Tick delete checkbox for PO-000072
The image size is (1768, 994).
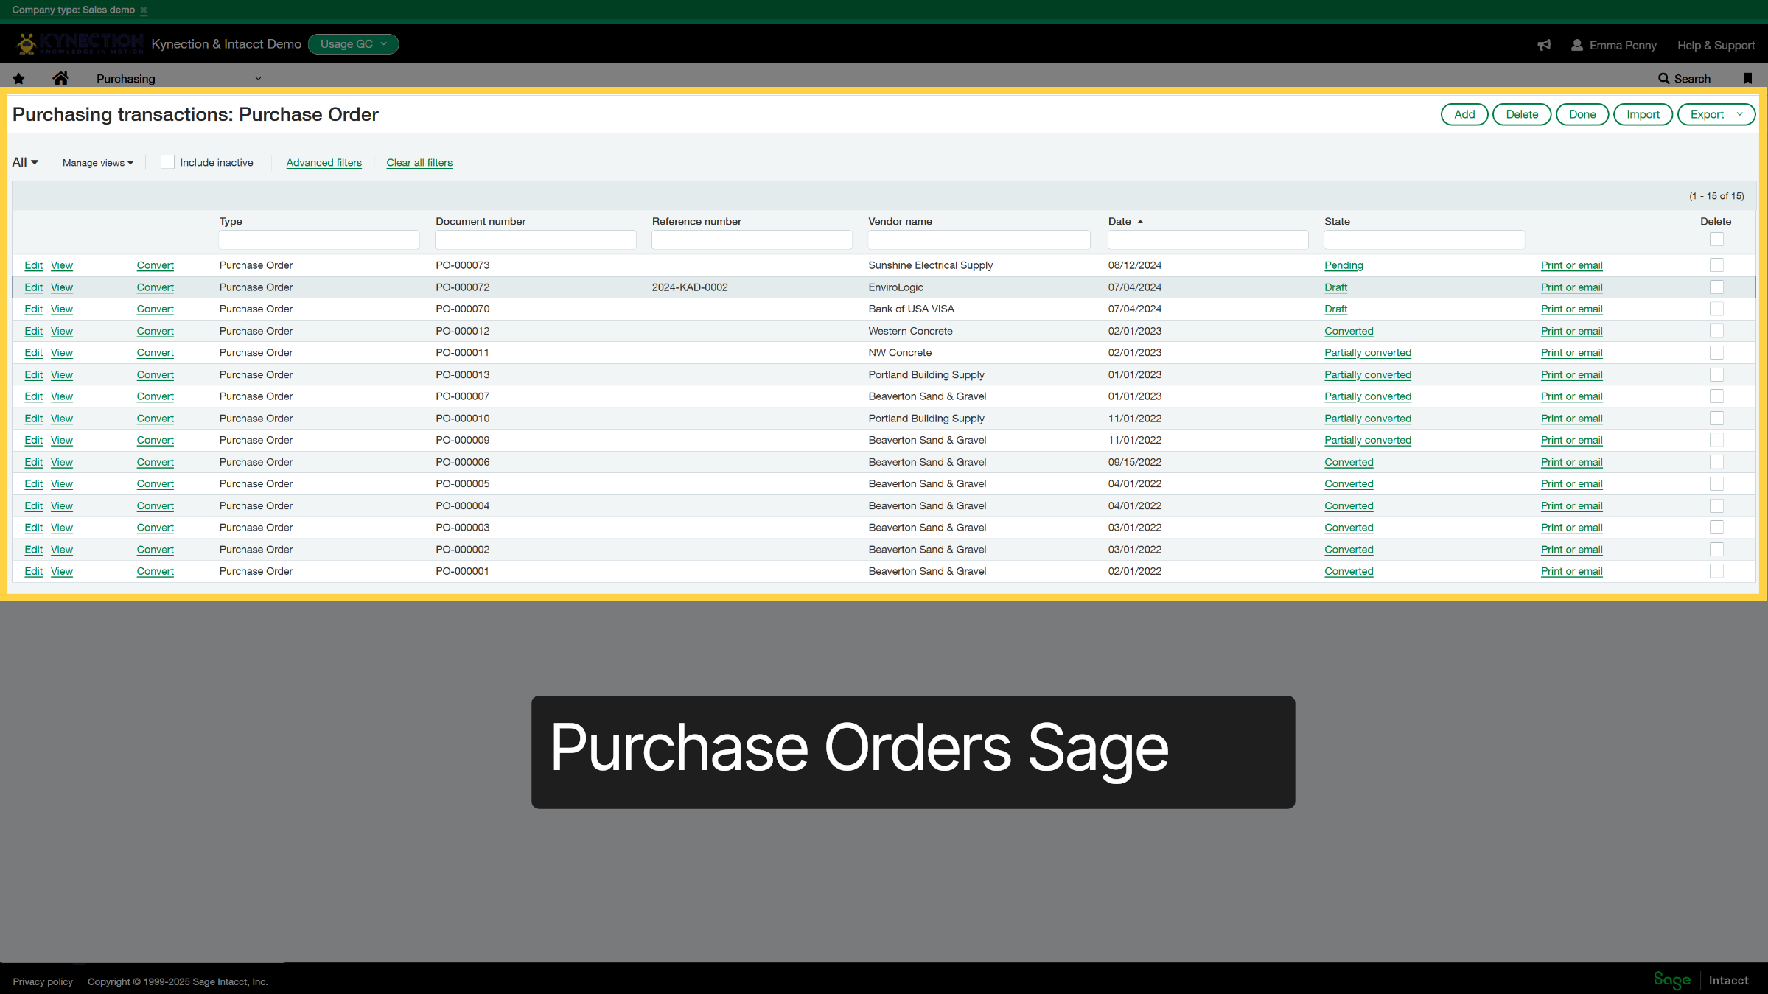coord(1716,287)
